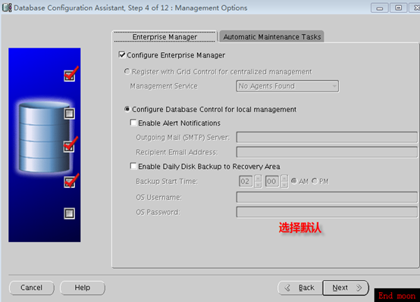This screenshot has height=302, width=420.
Task: Go Back to previous step
Action: click(300, 288)
